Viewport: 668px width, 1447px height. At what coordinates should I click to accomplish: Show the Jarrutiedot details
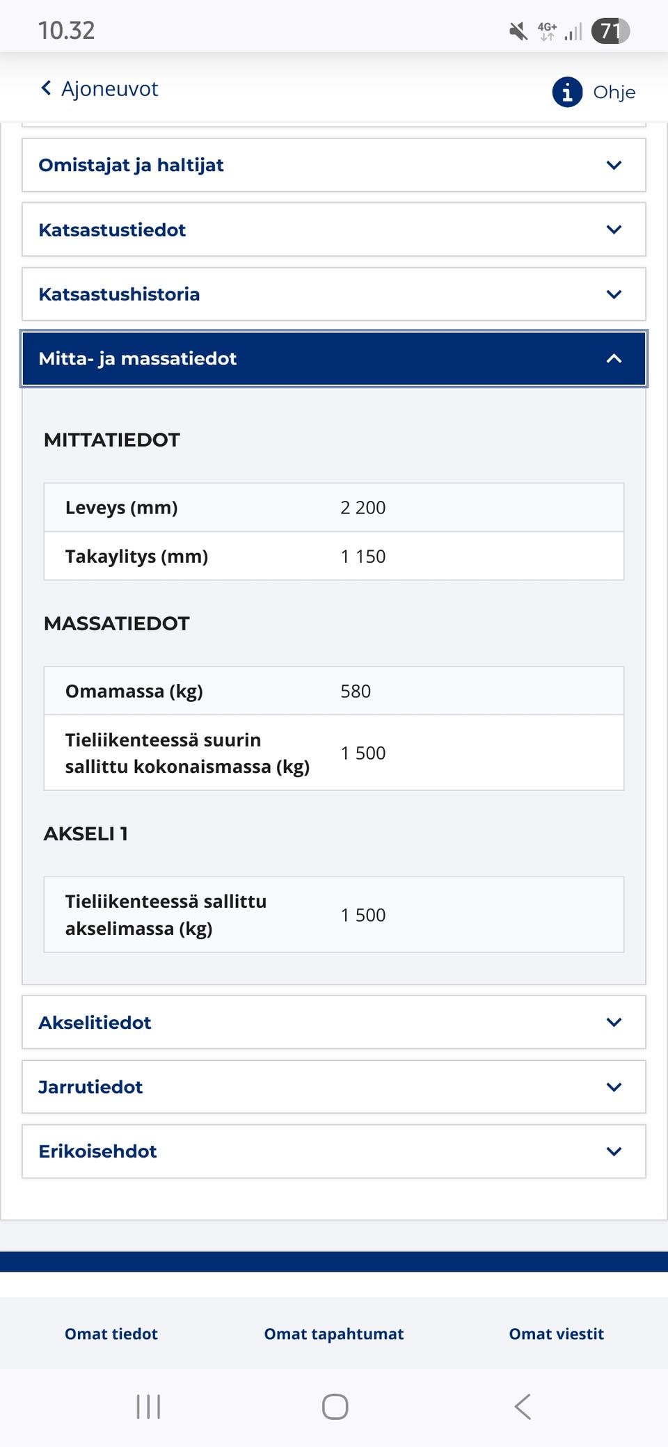(334, 1087)
